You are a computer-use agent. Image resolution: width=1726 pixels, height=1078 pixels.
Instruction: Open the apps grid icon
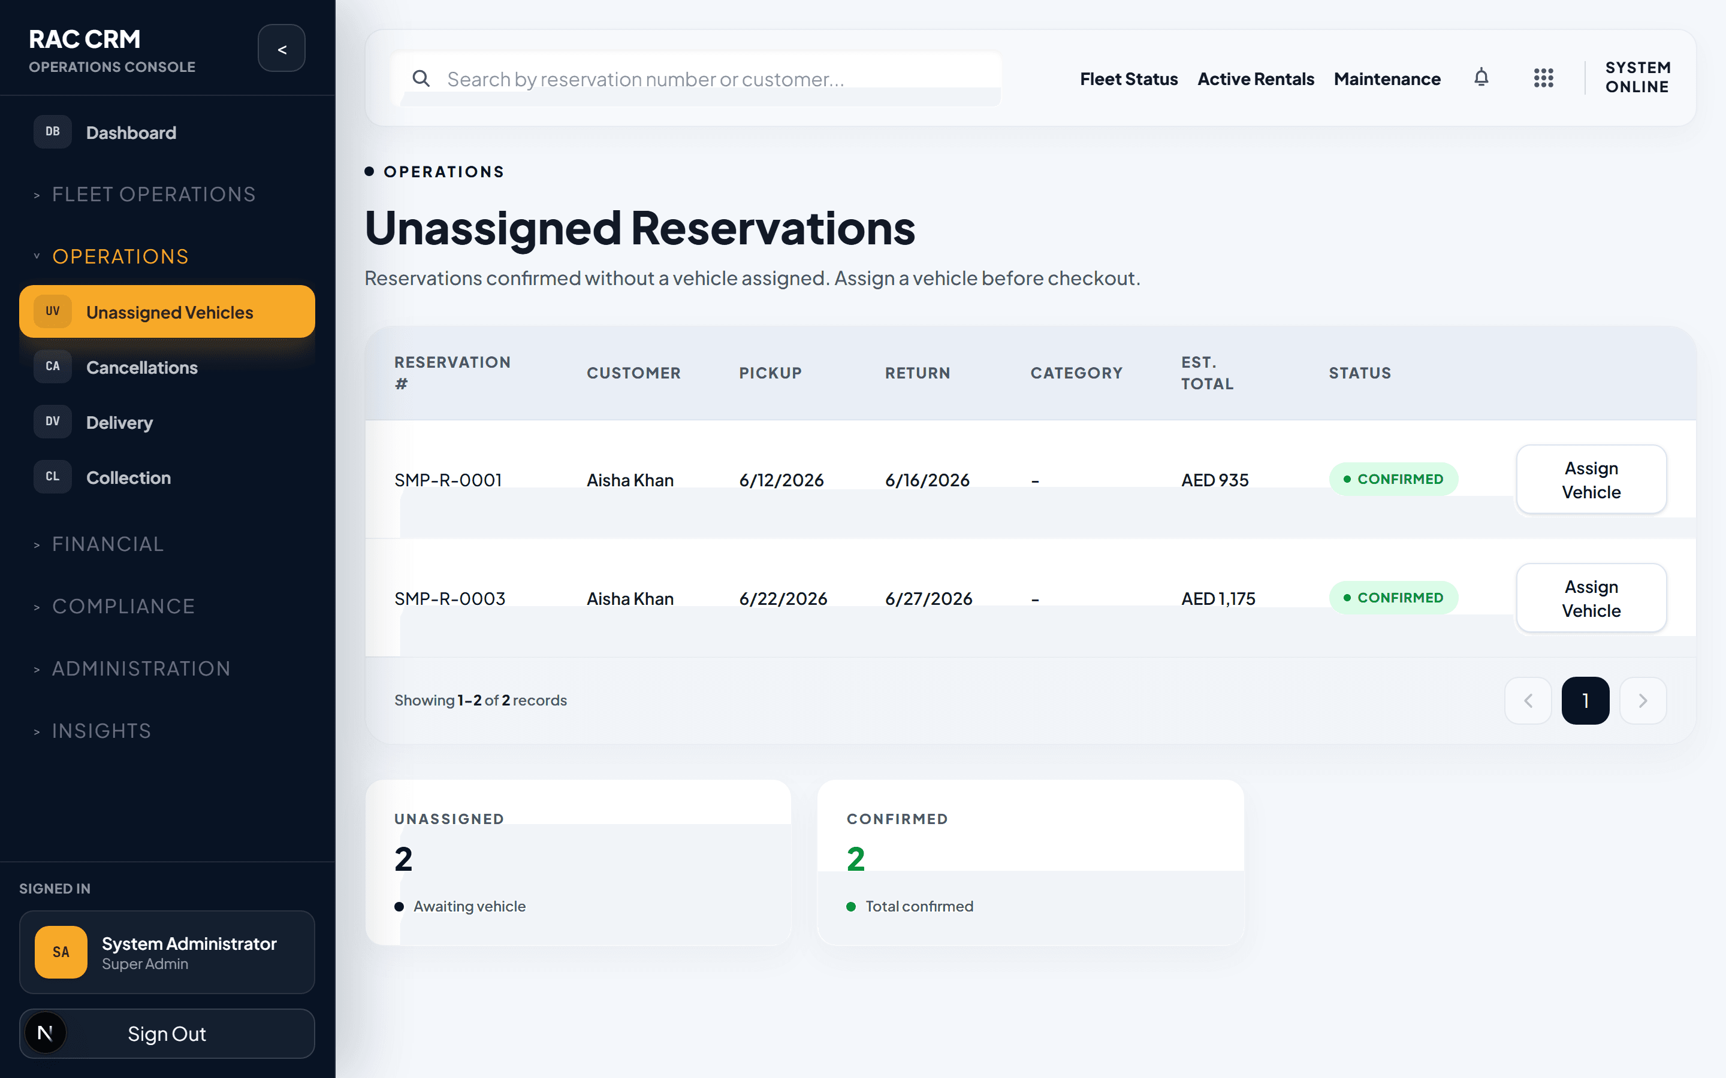1543,78
